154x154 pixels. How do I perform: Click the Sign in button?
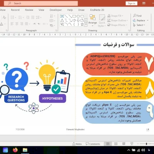point(131,3)
